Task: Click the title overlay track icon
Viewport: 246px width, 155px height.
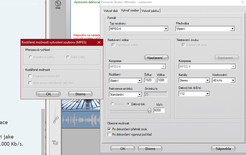Action: tap(55, 142)
